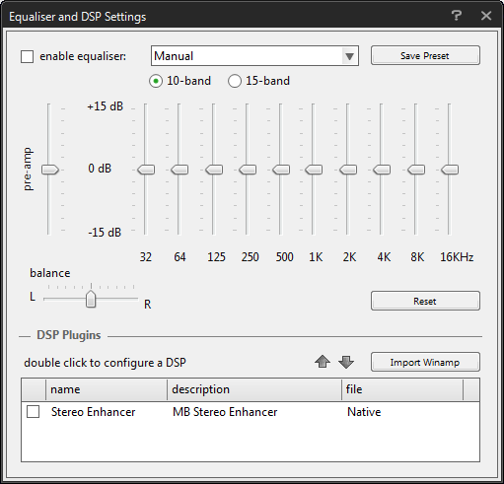Click the MB Stereo Enhancer description cell
The width and height of the screenshot is (504, 484).
(225, 412)
